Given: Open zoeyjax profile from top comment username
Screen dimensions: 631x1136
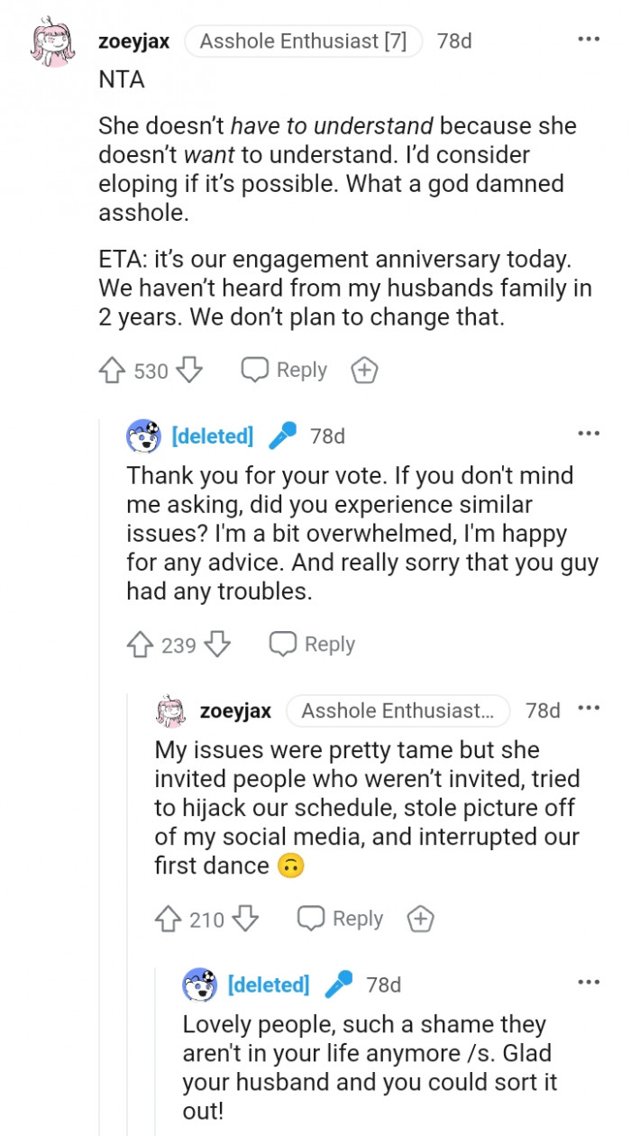Looking at the screenshot, I should [133, 41].
